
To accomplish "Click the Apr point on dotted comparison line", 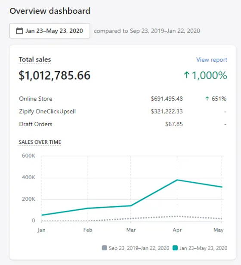I will click(x=177, y=216).
